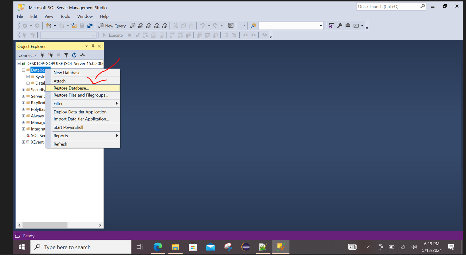Select Start PowerShell from context menu
This screenshot has height=255, width=466.
(83, 127)
